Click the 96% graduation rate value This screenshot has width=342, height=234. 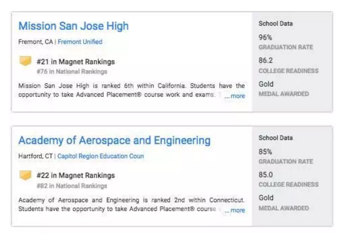265,37
